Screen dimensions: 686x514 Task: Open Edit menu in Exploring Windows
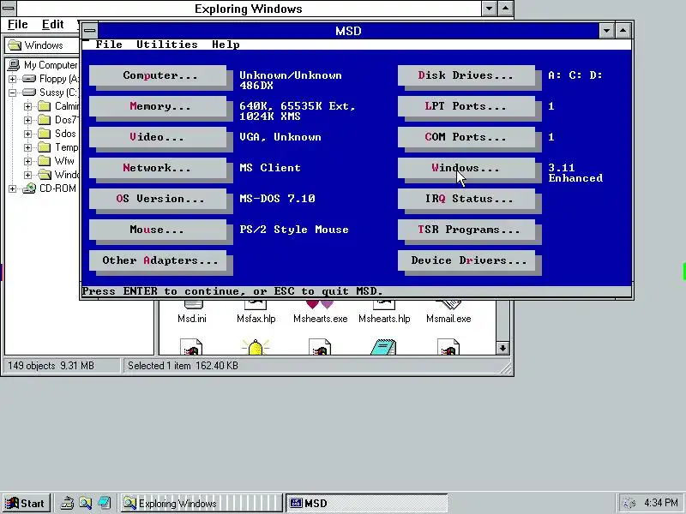53,25
